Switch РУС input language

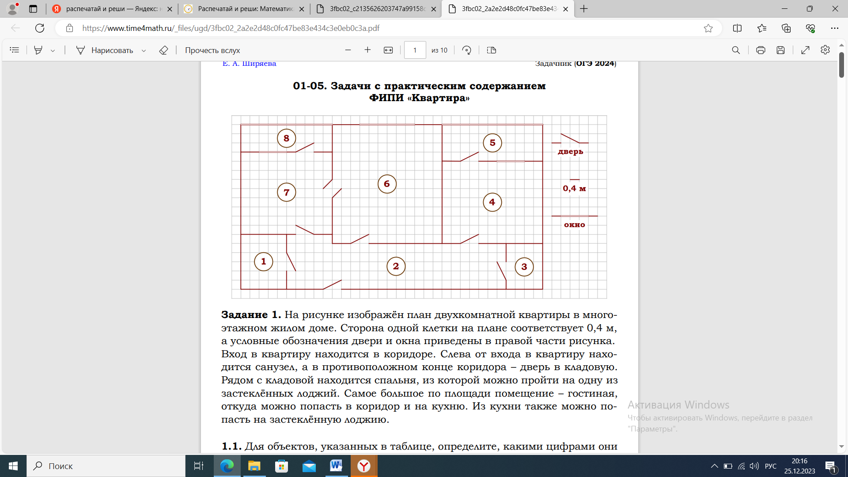coord(771,466)
